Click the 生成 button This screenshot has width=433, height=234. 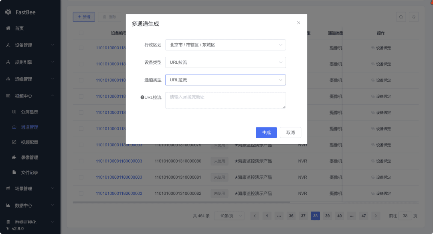tap(266, 133)
